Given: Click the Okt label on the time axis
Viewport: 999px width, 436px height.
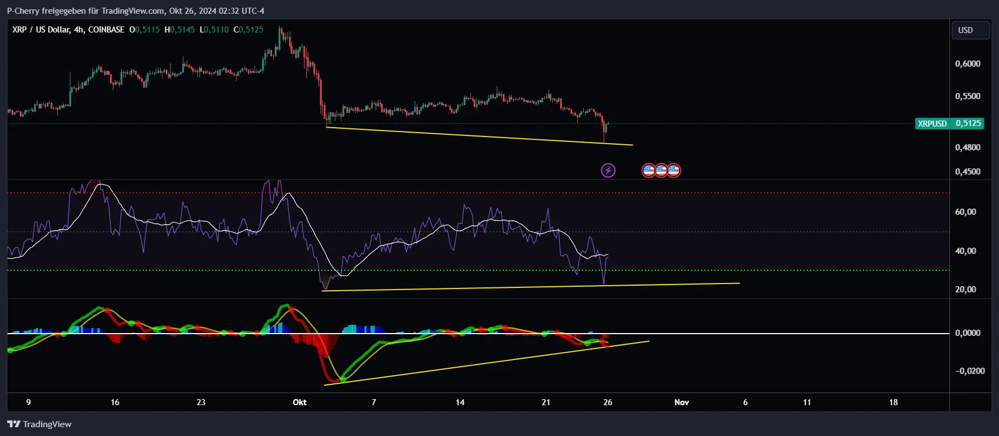Looking at the screenshot, I should pos(300,402).
